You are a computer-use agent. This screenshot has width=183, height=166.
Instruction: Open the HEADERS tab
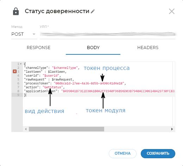coord(148,48)
